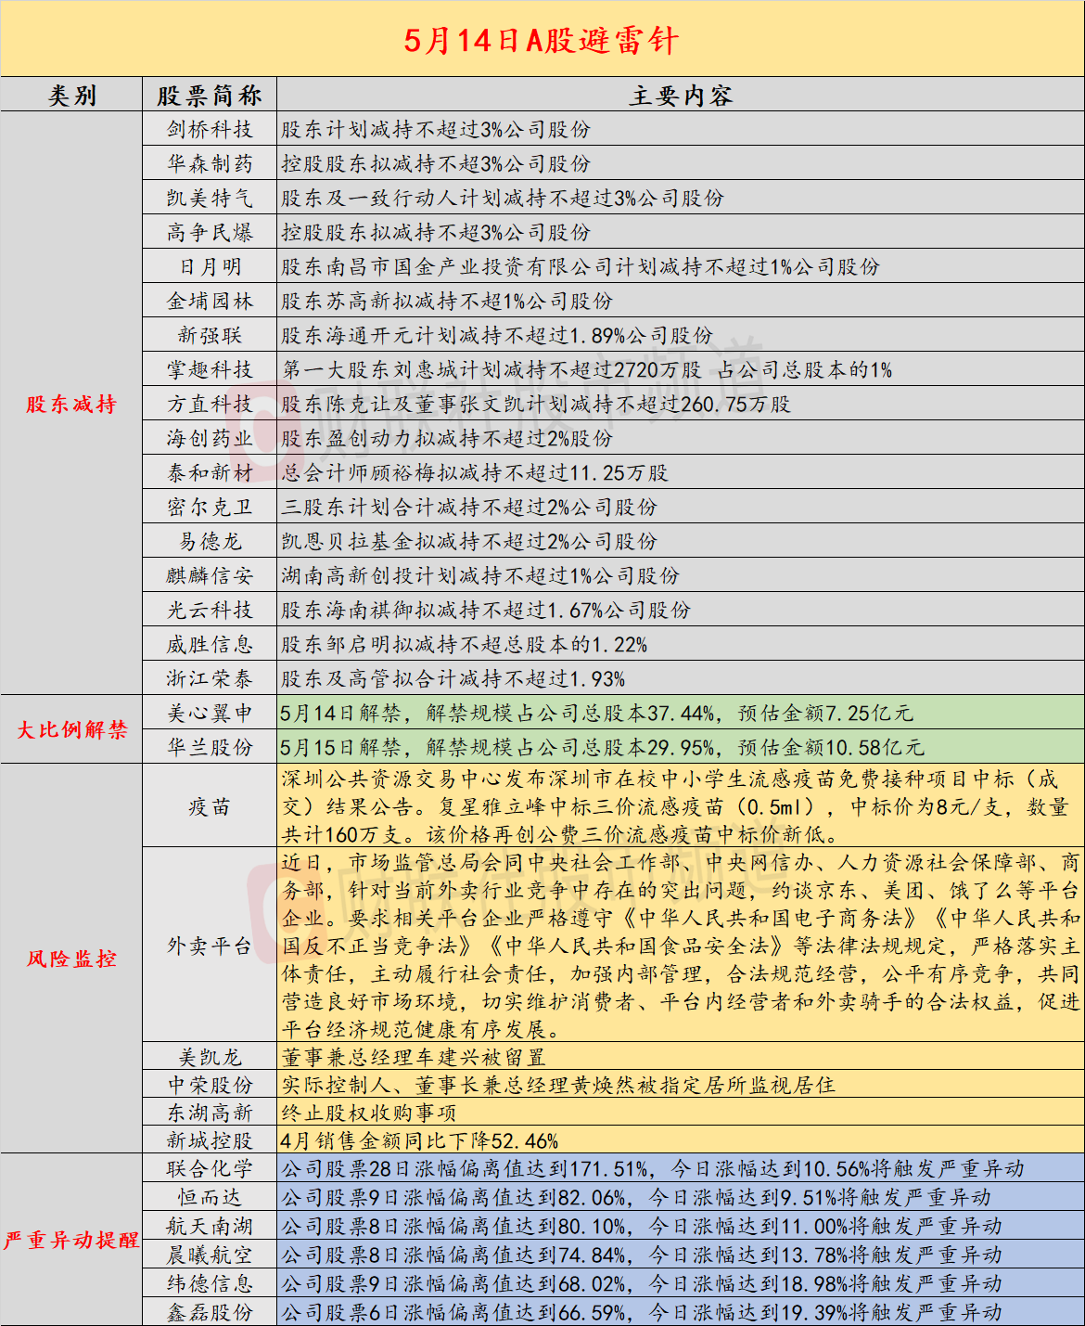Click 股东邹启明拟减持1.22% content cell
This screenshot has height=1326, width=1085.
click(681, 644)
